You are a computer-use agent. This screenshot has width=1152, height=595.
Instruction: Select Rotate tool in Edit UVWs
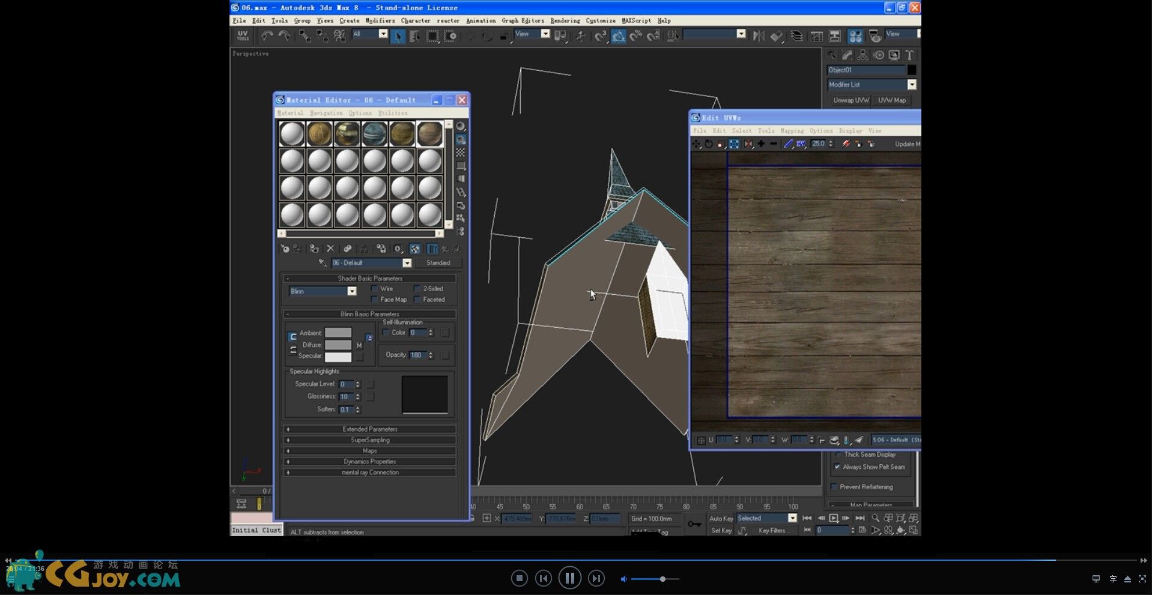tap(709, 144)
